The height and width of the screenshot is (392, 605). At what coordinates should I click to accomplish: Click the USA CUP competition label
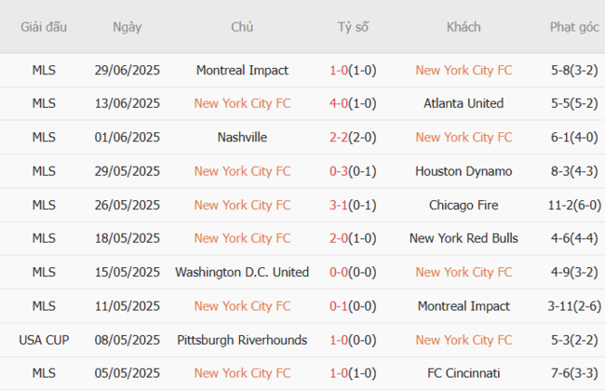point(44,340)
